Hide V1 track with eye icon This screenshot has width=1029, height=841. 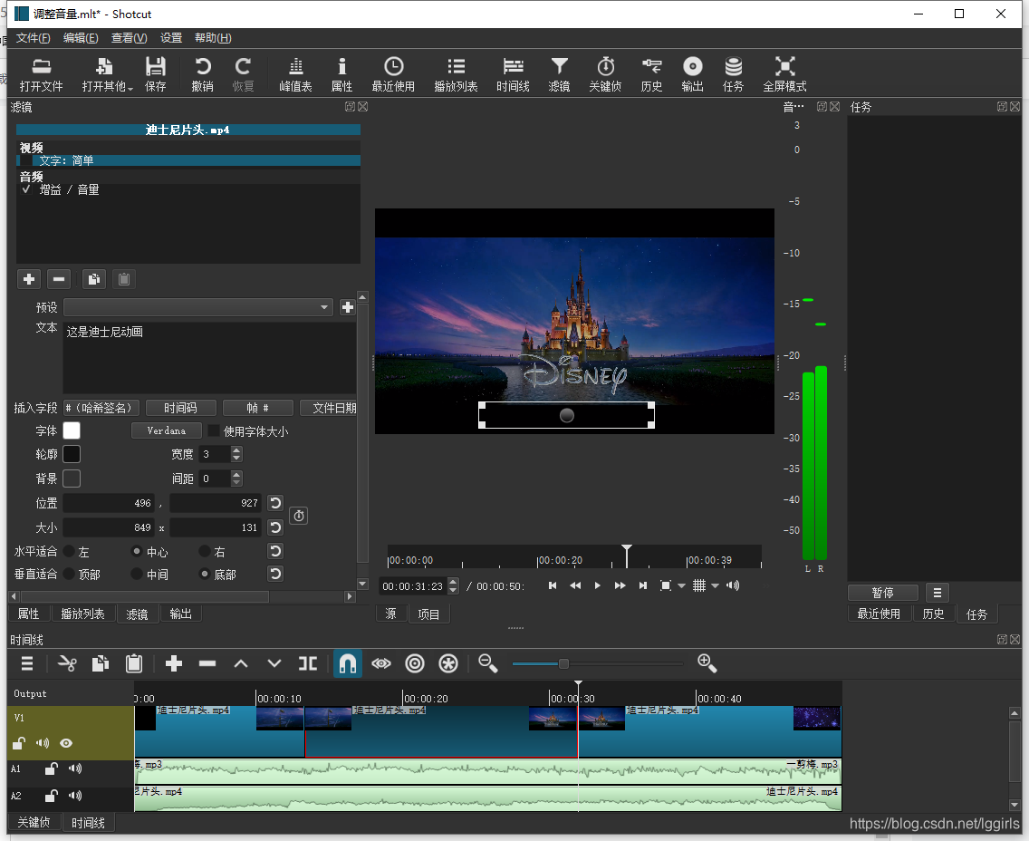(65, 743)
